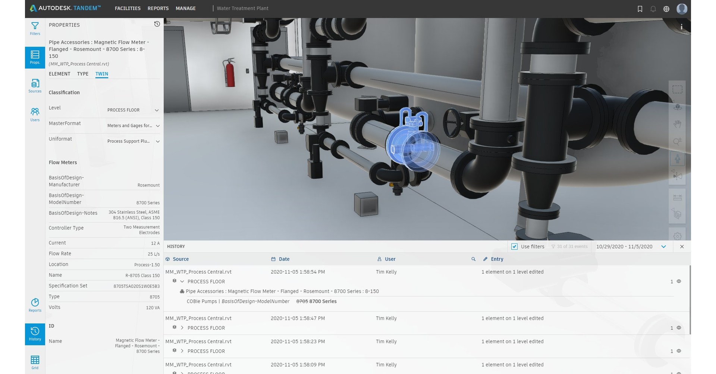Toggle visibility of the first history event
Image resolution: width=716 pixels, height=374 pixels.
[679, 281]
